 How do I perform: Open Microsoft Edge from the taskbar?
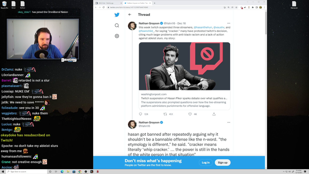tap(62, 172)
